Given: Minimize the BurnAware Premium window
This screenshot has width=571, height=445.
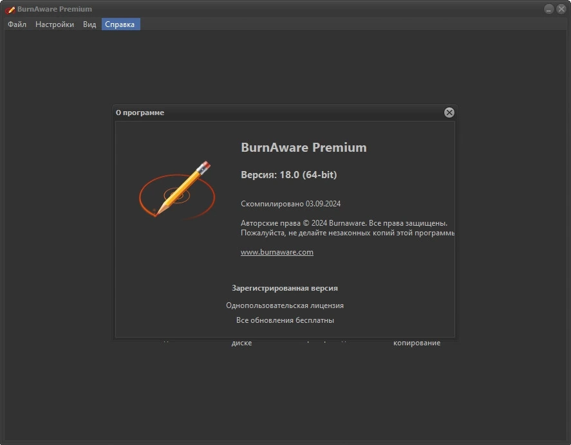Looking at the screenshot, I should click(x=548, y=9).
